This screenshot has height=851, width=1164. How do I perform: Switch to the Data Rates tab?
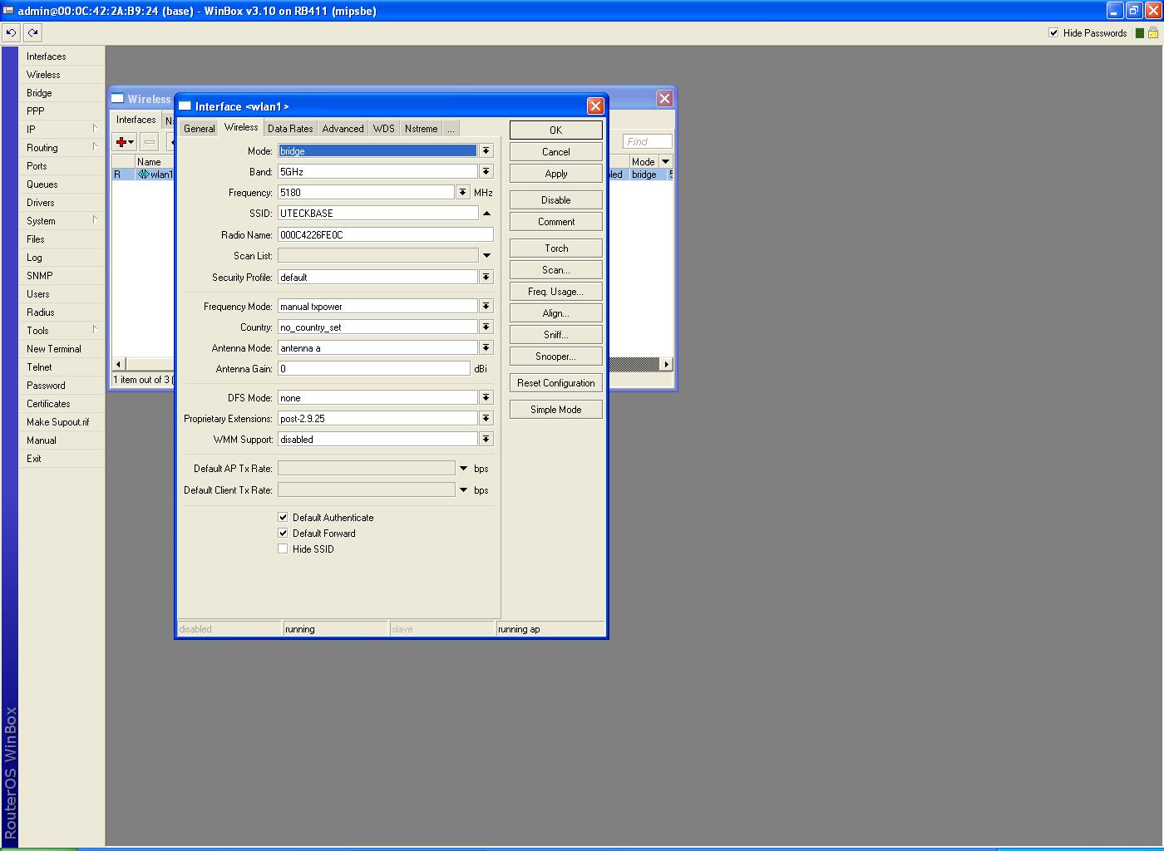point(290,129)
